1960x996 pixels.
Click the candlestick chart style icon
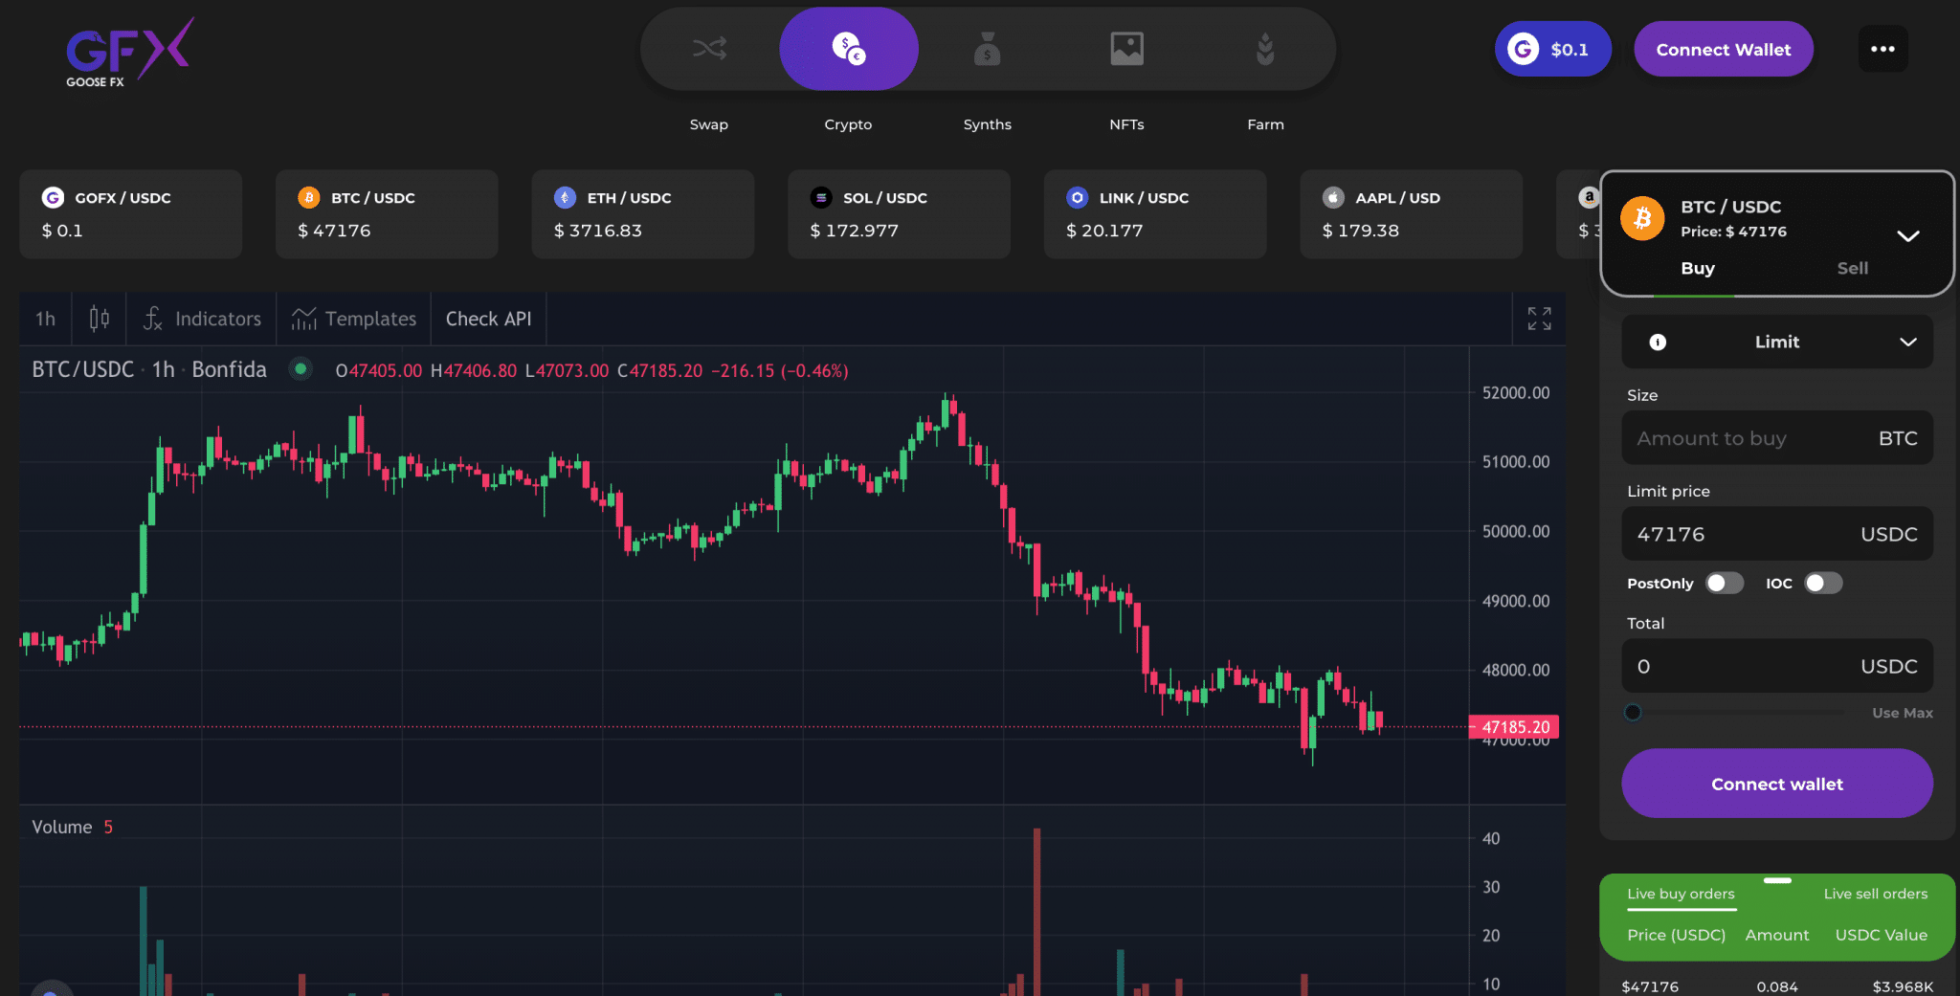(x=100, y=319)
